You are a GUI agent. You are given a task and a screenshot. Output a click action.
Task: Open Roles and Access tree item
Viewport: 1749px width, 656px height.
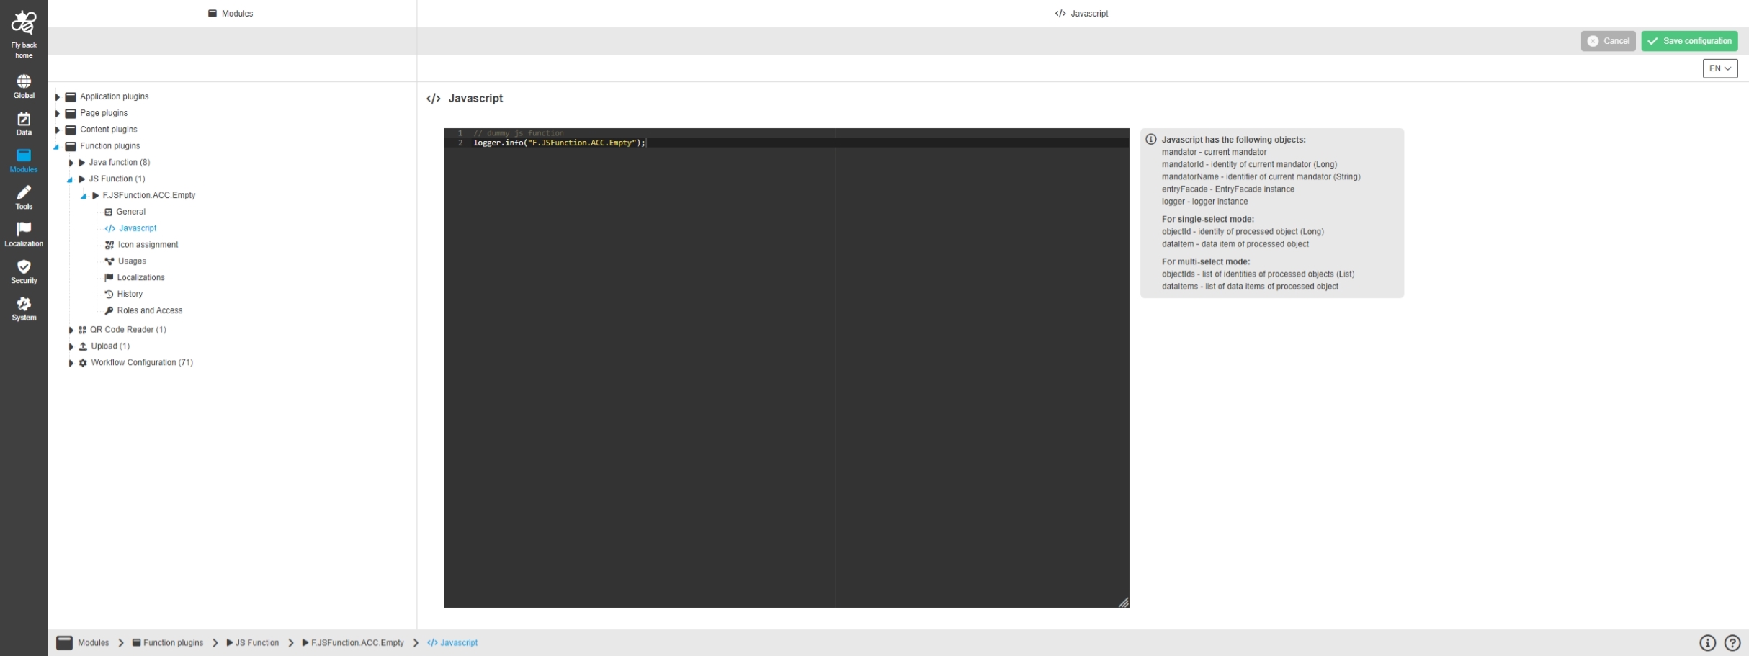(149, 310)
